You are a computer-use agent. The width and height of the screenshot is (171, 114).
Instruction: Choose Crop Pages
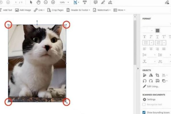pyautogui.click(x=55, y=10)
